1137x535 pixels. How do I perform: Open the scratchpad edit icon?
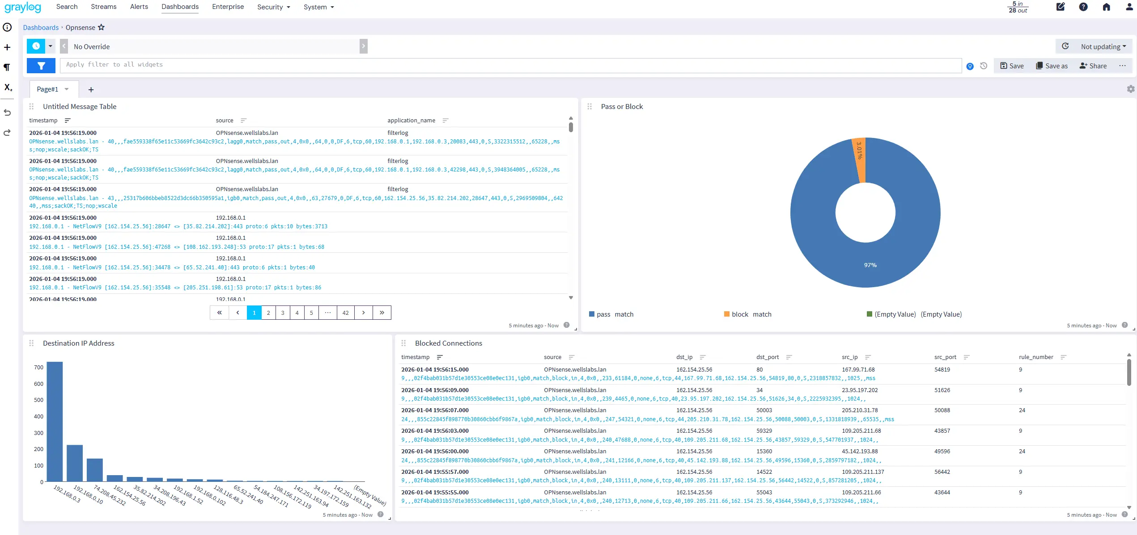click(x=1061, y=7)
